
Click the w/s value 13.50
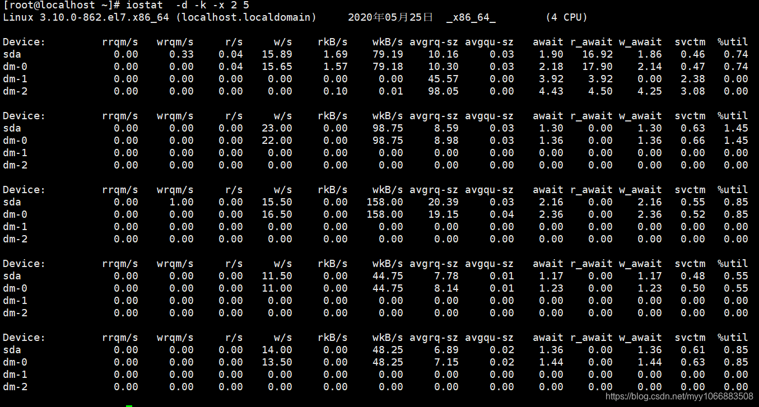277,362
